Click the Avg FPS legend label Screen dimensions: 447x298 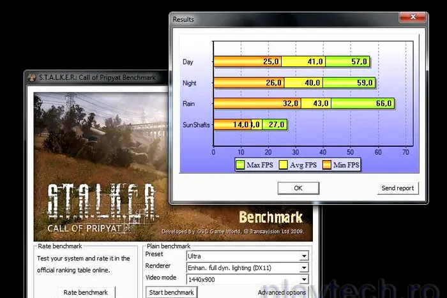(303, 165)
